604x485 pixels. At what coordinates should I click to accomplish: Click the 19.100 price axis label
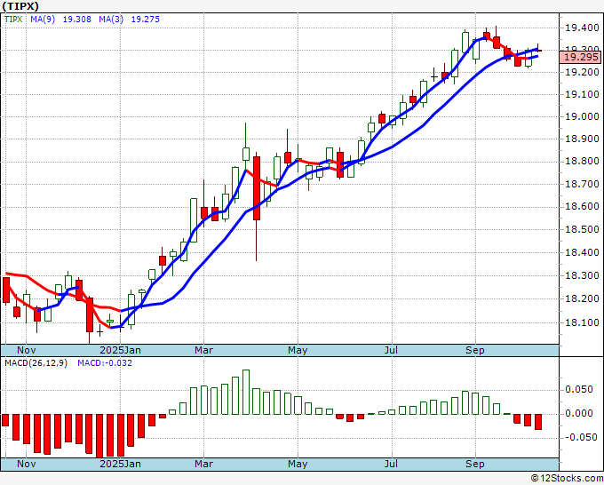pos(582,95)
